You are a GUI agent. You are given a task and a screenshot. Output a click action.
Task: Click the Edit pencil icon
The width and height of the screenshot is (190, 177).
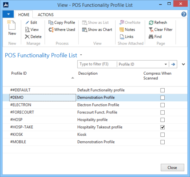[x=27, y=23]
